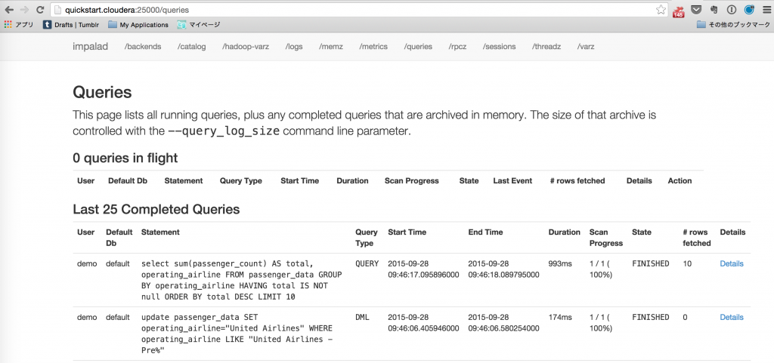Open the 1Password extension icon
The width and height of the screenshot is (774, 363).
point(732,9)
